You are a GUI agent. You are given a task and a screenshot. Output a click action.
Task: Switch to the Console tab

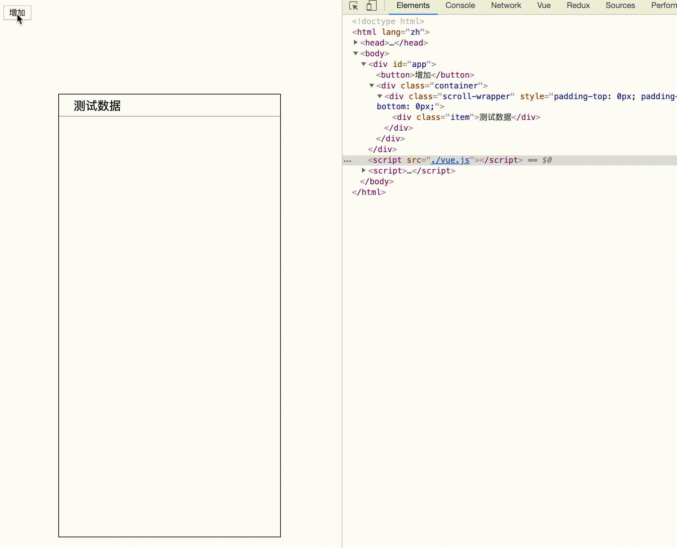click(x=460, y=6)
